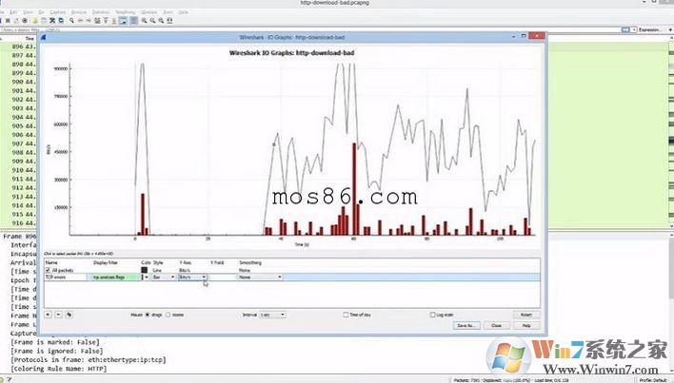
Task: Select the 'Coloring Rule Name: HTTP' detail line
Action: 58,369
